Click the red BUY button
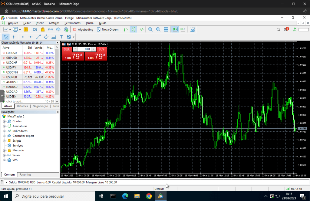Screen dimensions: 310x201 point(101,49)
